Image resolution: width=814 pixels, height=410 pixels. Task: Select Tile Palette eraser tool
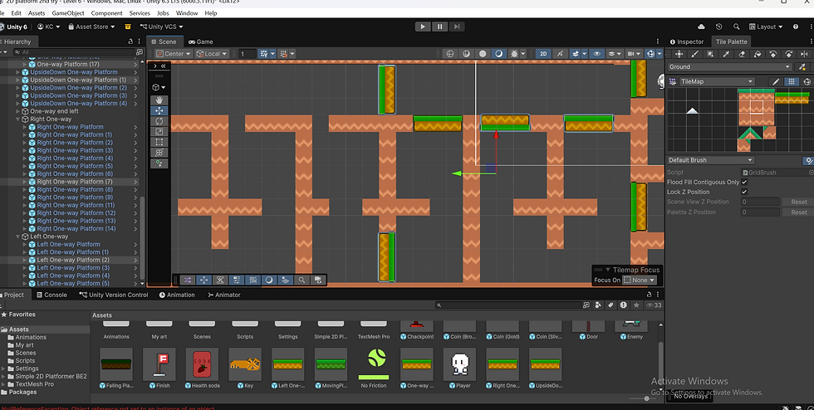click(742, 54)
